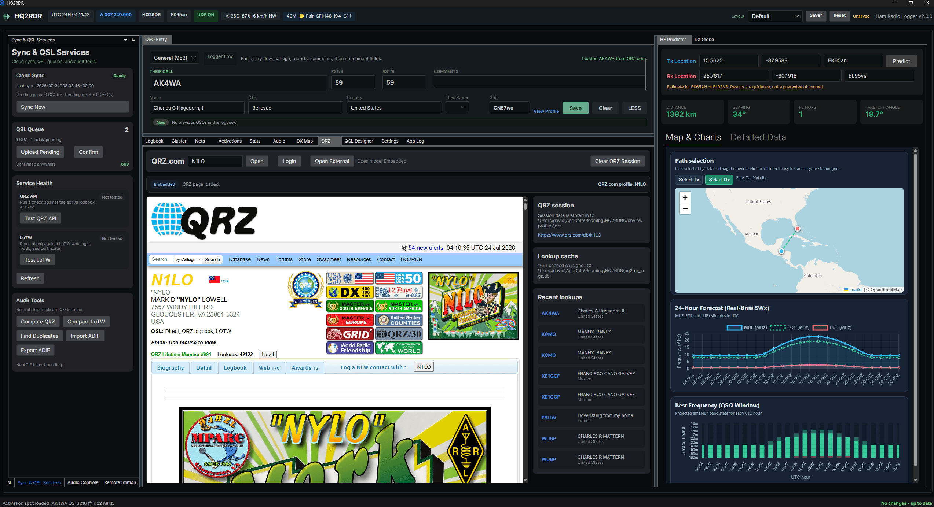Click the USA flag icon beside N1LO
The width and height of the screenshot is (934, 507).
pos(215,280)
